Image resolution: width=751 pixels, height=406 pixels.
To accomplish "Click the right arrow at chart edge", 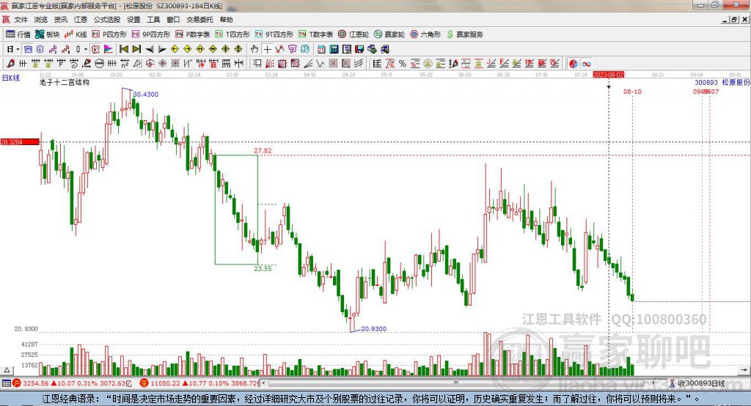I will tap(744, 370).
